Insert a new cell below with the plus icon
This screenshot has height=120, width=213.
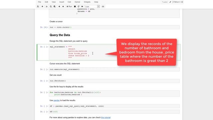42,7
